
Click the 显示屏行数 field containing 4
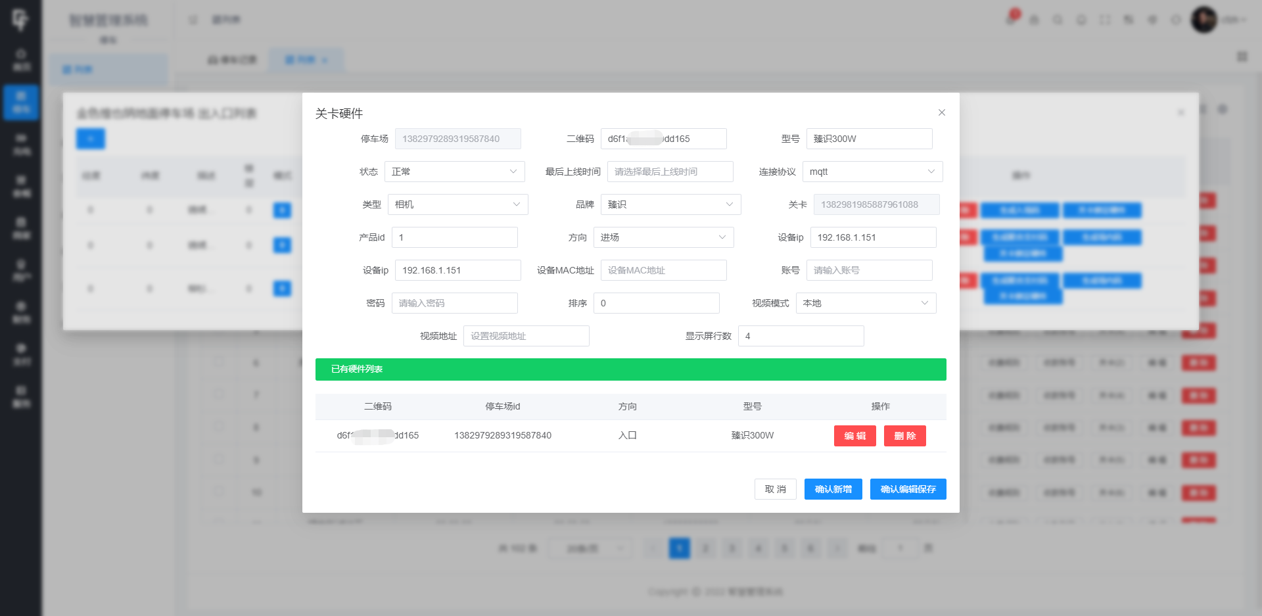tap(801, 336)
